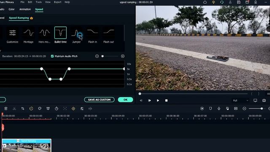Select the lower-left speed curve keyframe at 0.5x

(x=50, y=79)
